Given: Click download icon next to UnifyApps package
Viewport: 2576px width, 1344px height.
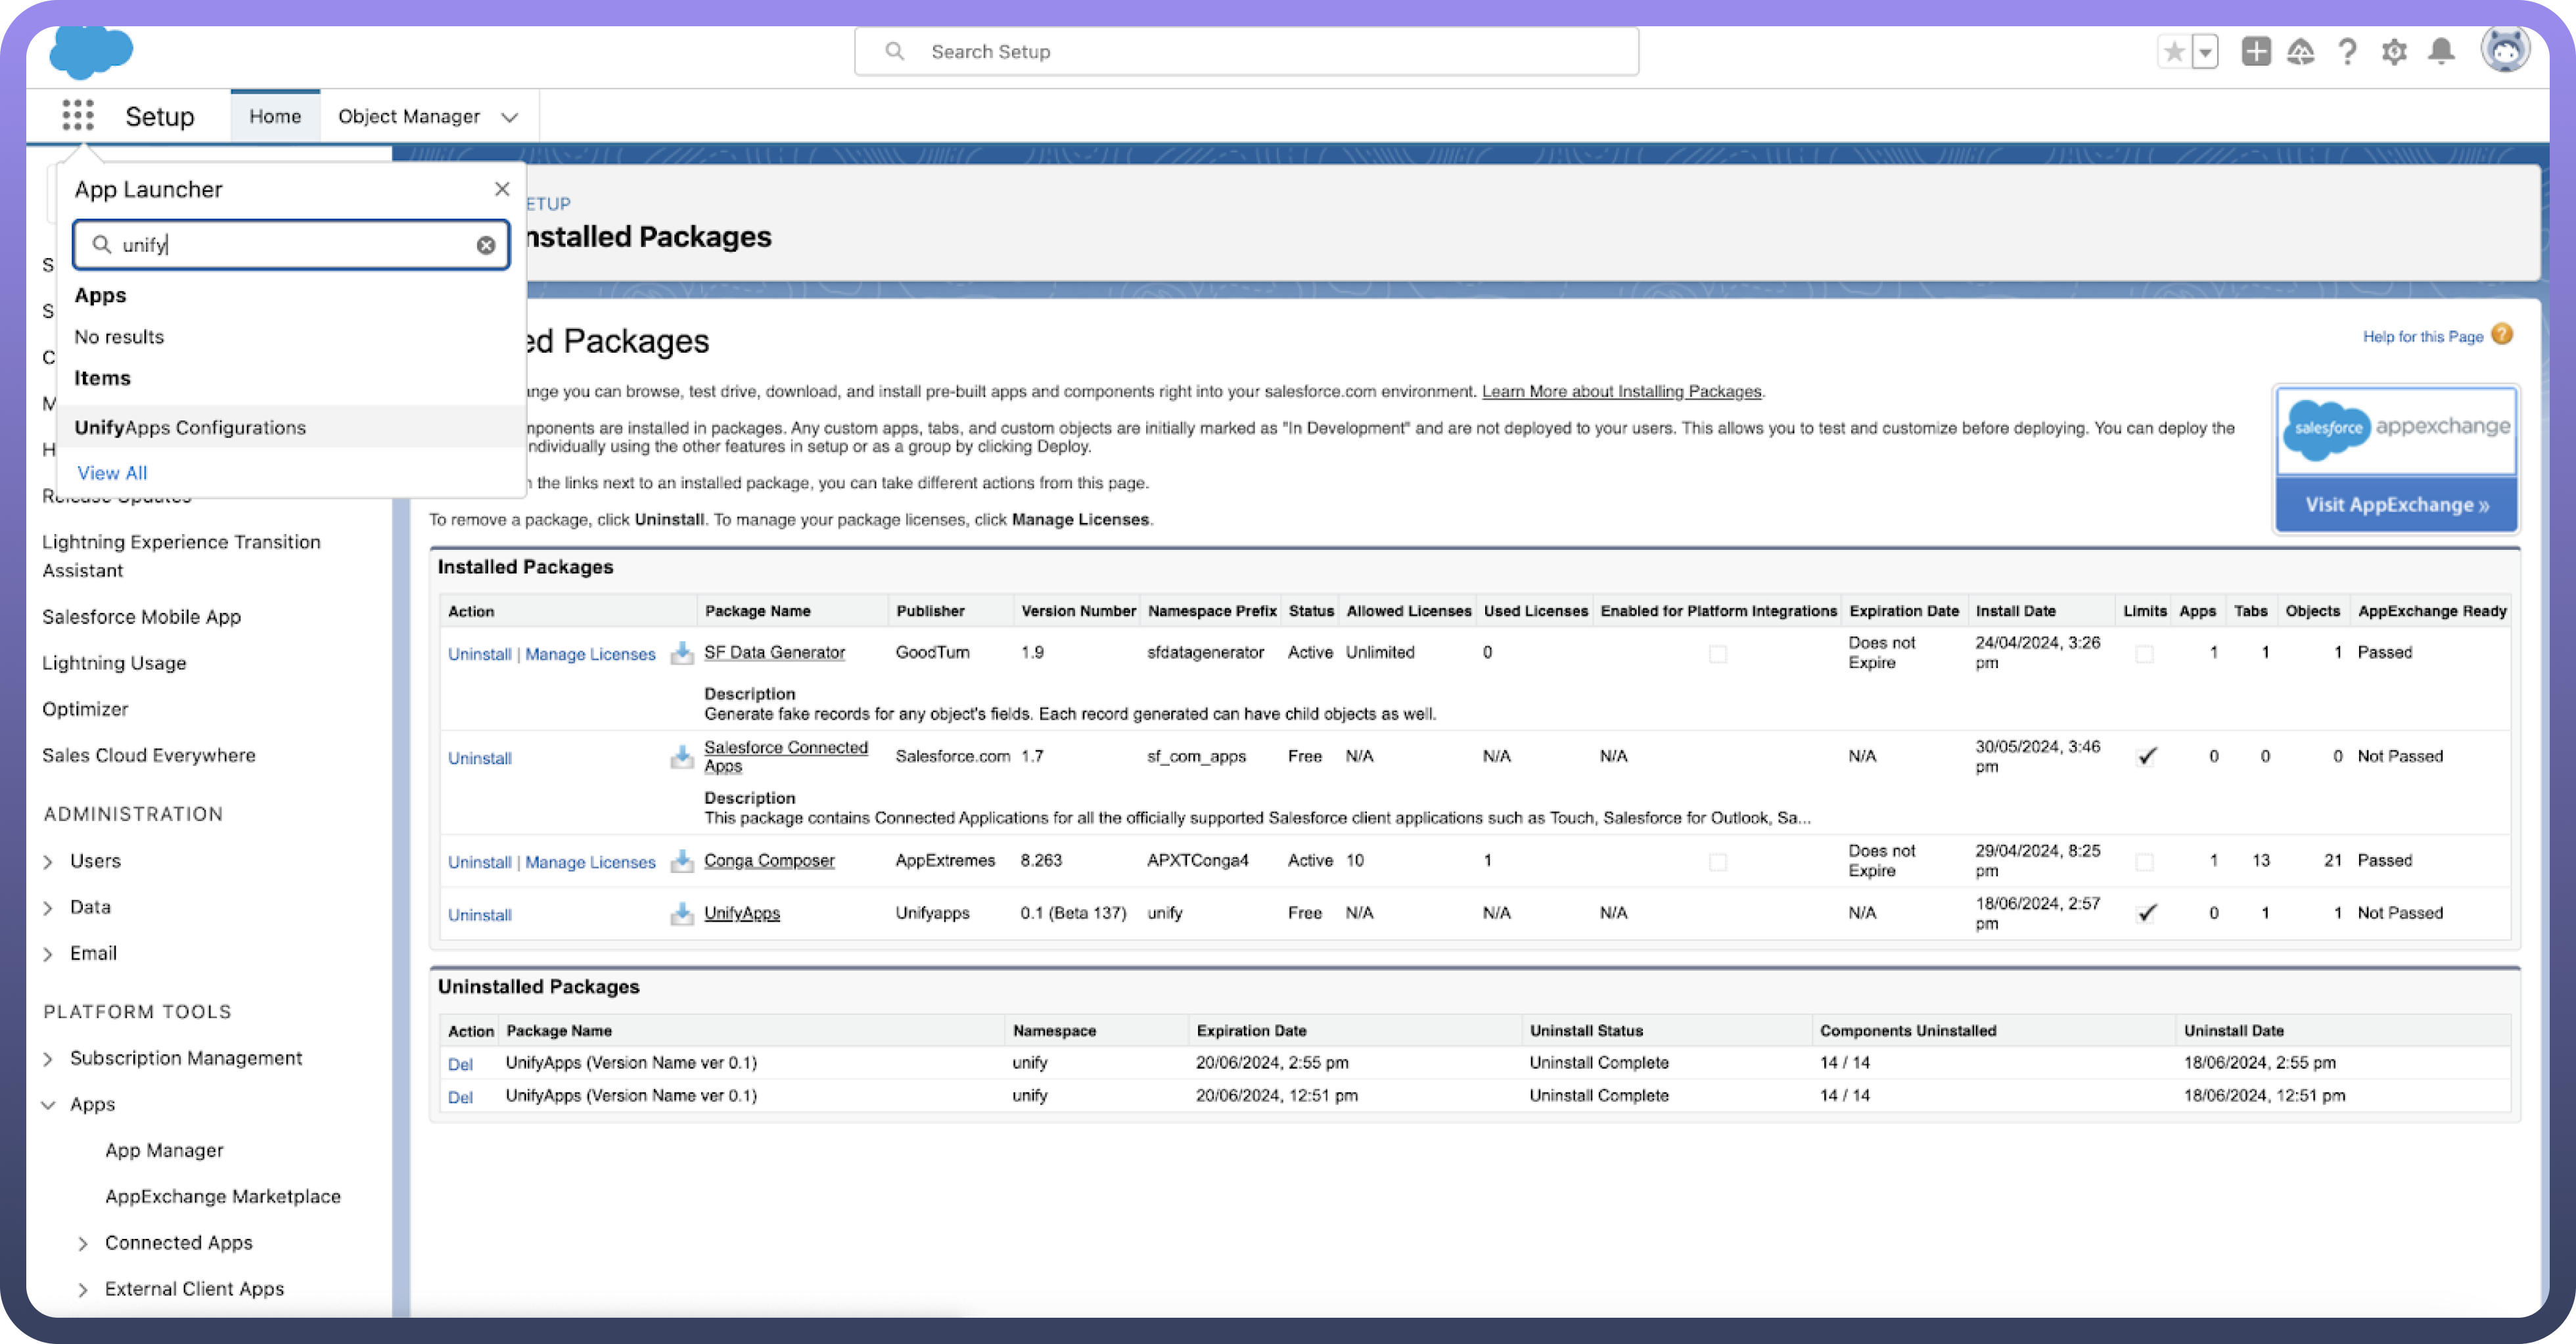Looking at the screenshot, I should coord(682,913).
